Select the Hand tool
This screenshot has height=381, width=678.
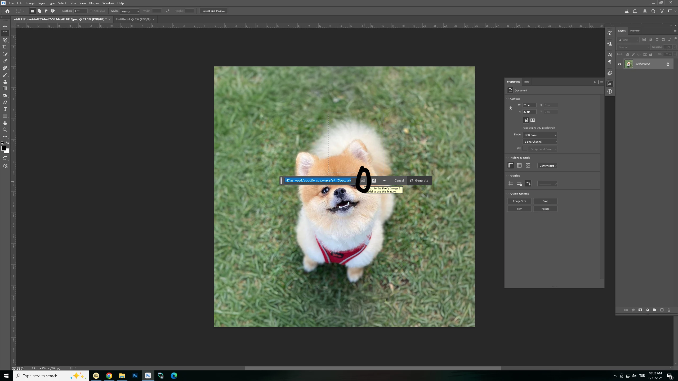tap(5, 123)
